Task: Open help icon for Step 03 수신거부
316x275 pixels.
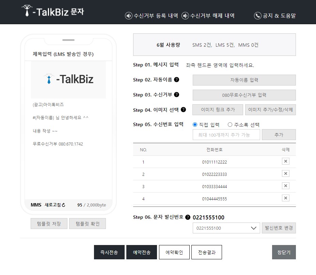Action: pos(176,94)
